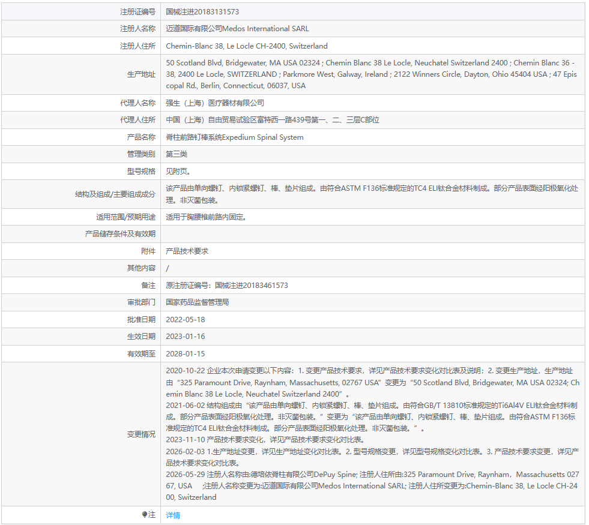Click the 2026-05-29 注册人名称 change entry
Image resolution: width=589 pixels, height=525 pixels.
click(x=373, y=485)
